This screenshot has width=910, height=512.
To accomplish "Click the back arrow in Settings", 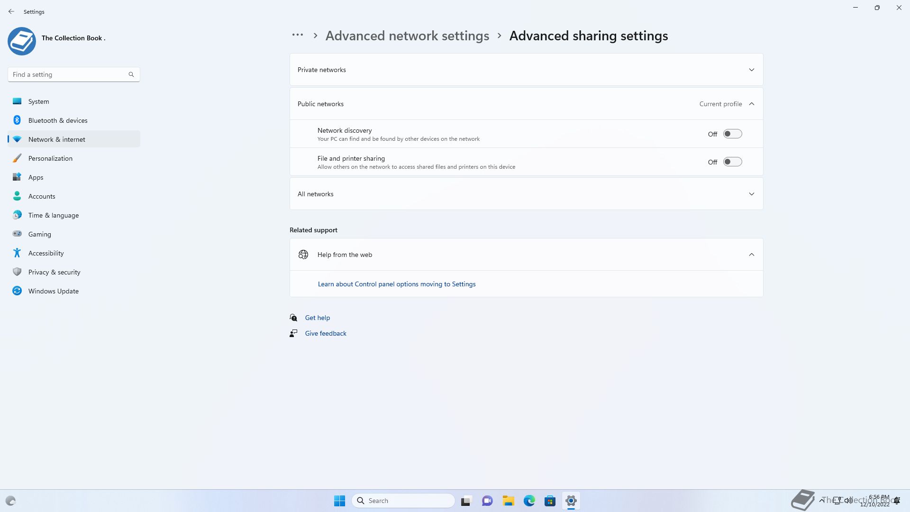I will click(x=11, y=11).
